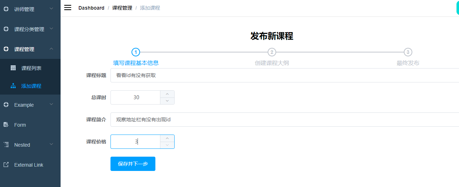459x187 pixels.
Task: Click step 1 circle in progress bar
Action: point(136,52)
